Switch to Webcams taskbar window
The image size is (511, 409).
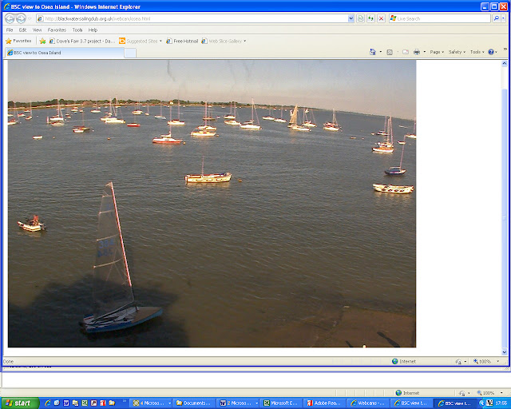367,403
